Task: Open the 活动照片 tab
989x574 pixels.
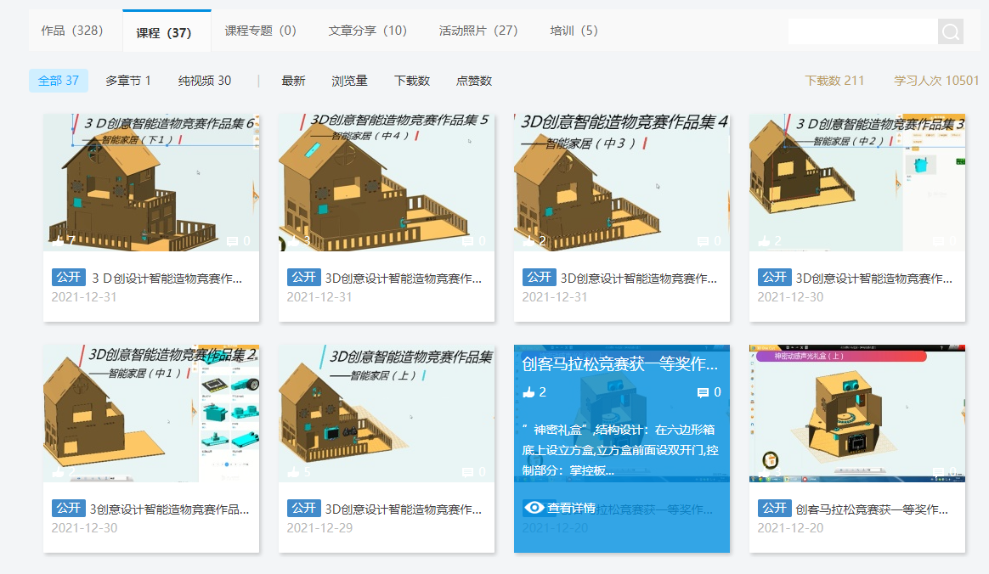Action: tap(478, 29)
